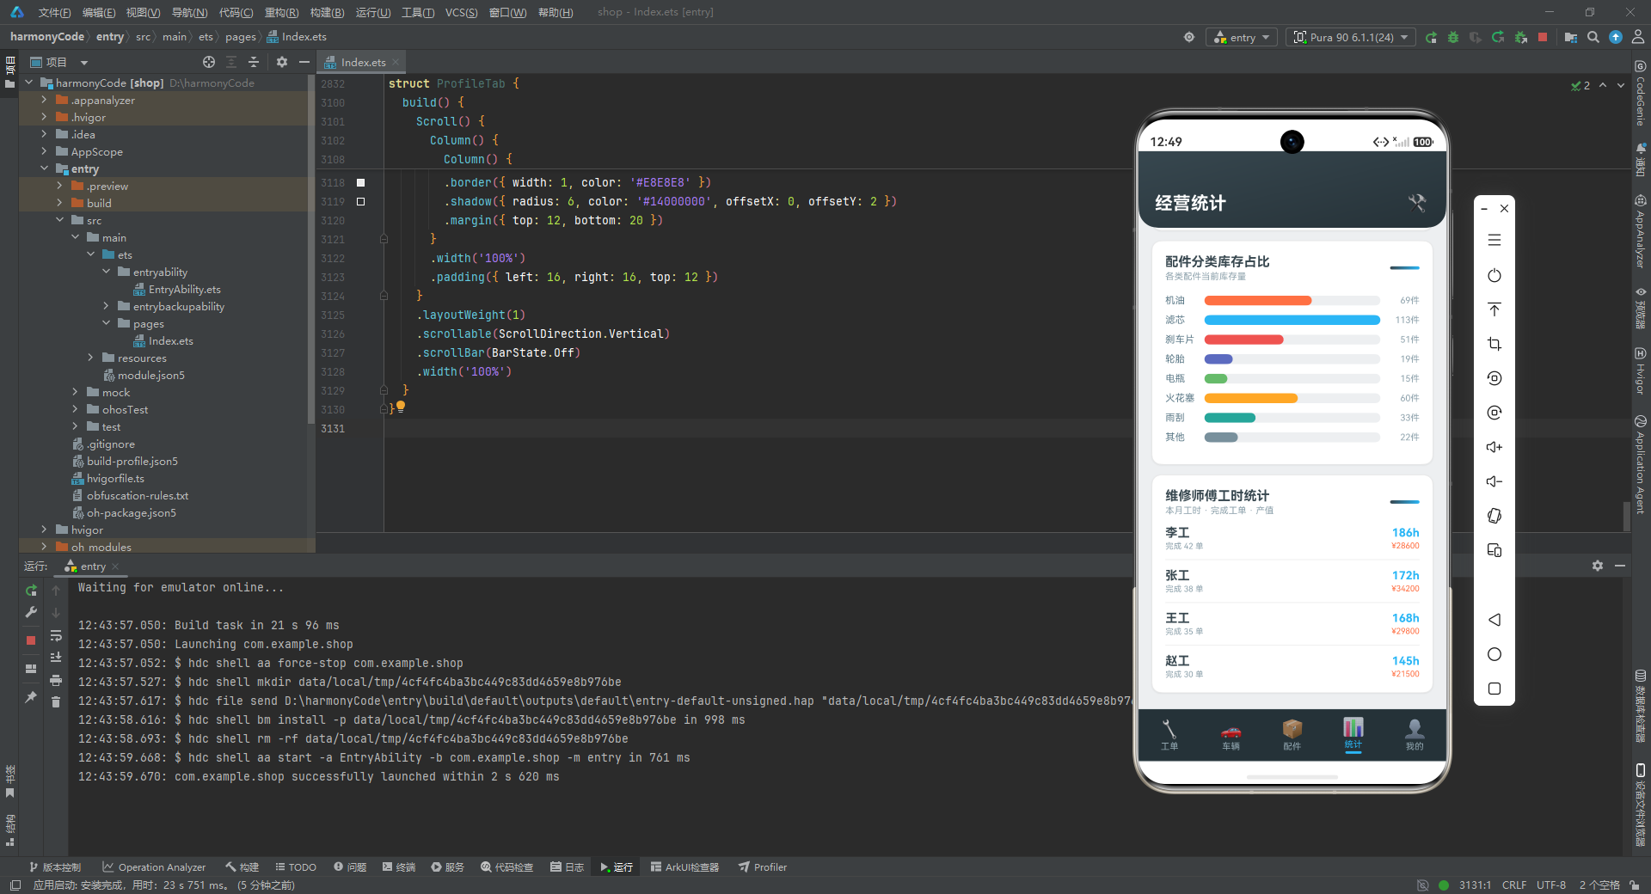This screenshot has width=1651, height=894.
Task: Toggle code fold at line 3129
Action: 384,390
